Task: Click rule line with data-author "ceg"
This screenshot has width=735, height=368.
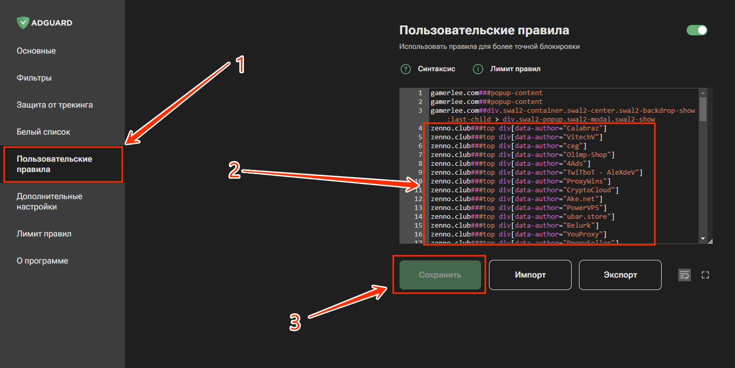Action: click(x=508, y=146)
